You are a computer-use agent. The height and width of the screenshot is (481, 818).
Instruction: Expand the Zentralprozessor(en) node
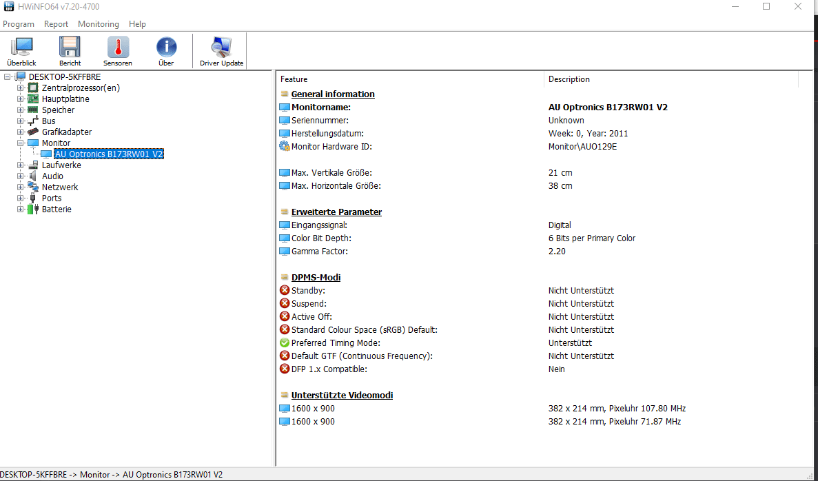coord(21,88)
